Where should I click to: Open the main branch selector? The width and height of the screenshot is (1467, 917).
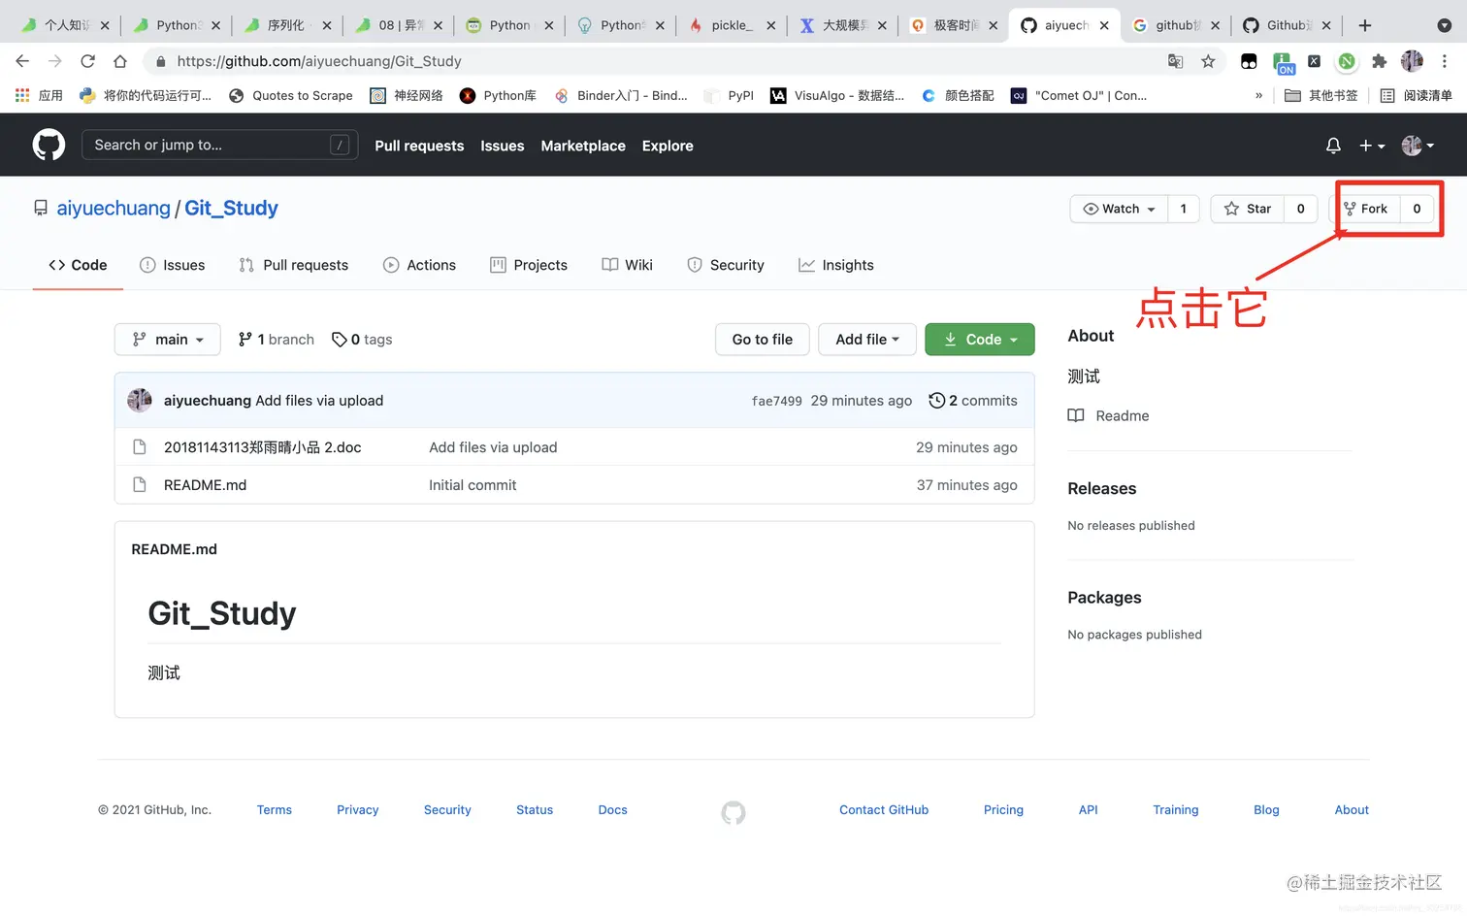pyautogui.click(x=168, y=339)
